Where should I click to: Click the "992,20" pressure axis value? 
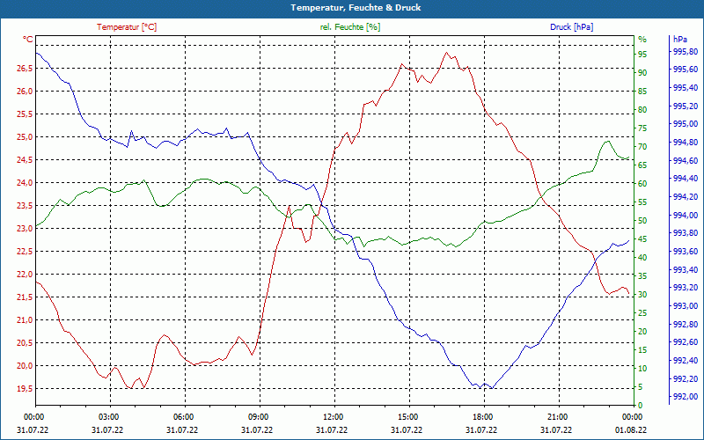coord(686,379)
